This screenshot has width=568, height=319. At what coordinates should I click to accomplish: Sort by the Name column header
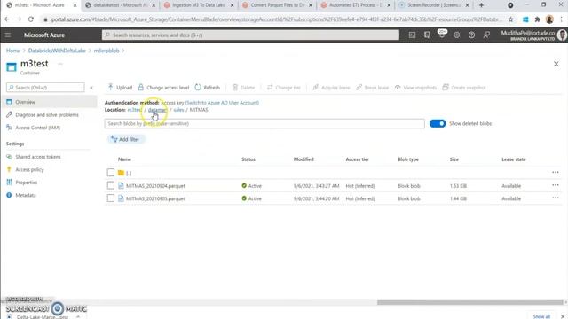point(124,159)
